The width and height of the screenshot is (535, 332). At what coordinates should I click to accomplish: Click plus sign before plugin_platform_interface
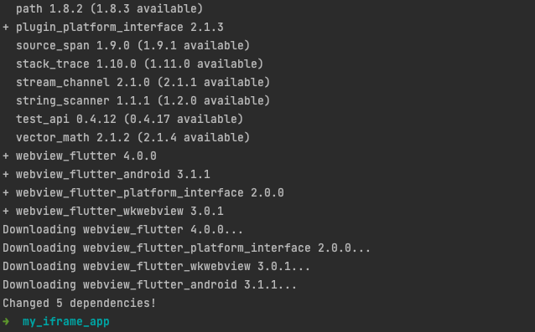(x=6, y=27)
